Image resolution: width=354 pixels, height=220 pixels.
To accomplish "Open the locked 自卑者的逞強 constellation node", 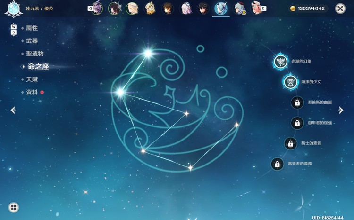I will [x=297, y=123].
